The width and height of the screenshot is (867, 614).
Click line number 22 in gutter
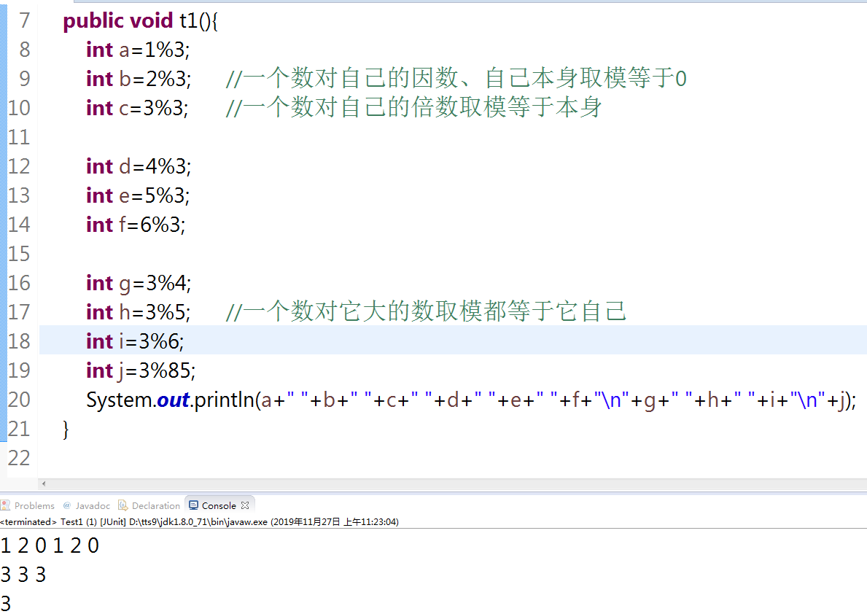click(19, 458)
